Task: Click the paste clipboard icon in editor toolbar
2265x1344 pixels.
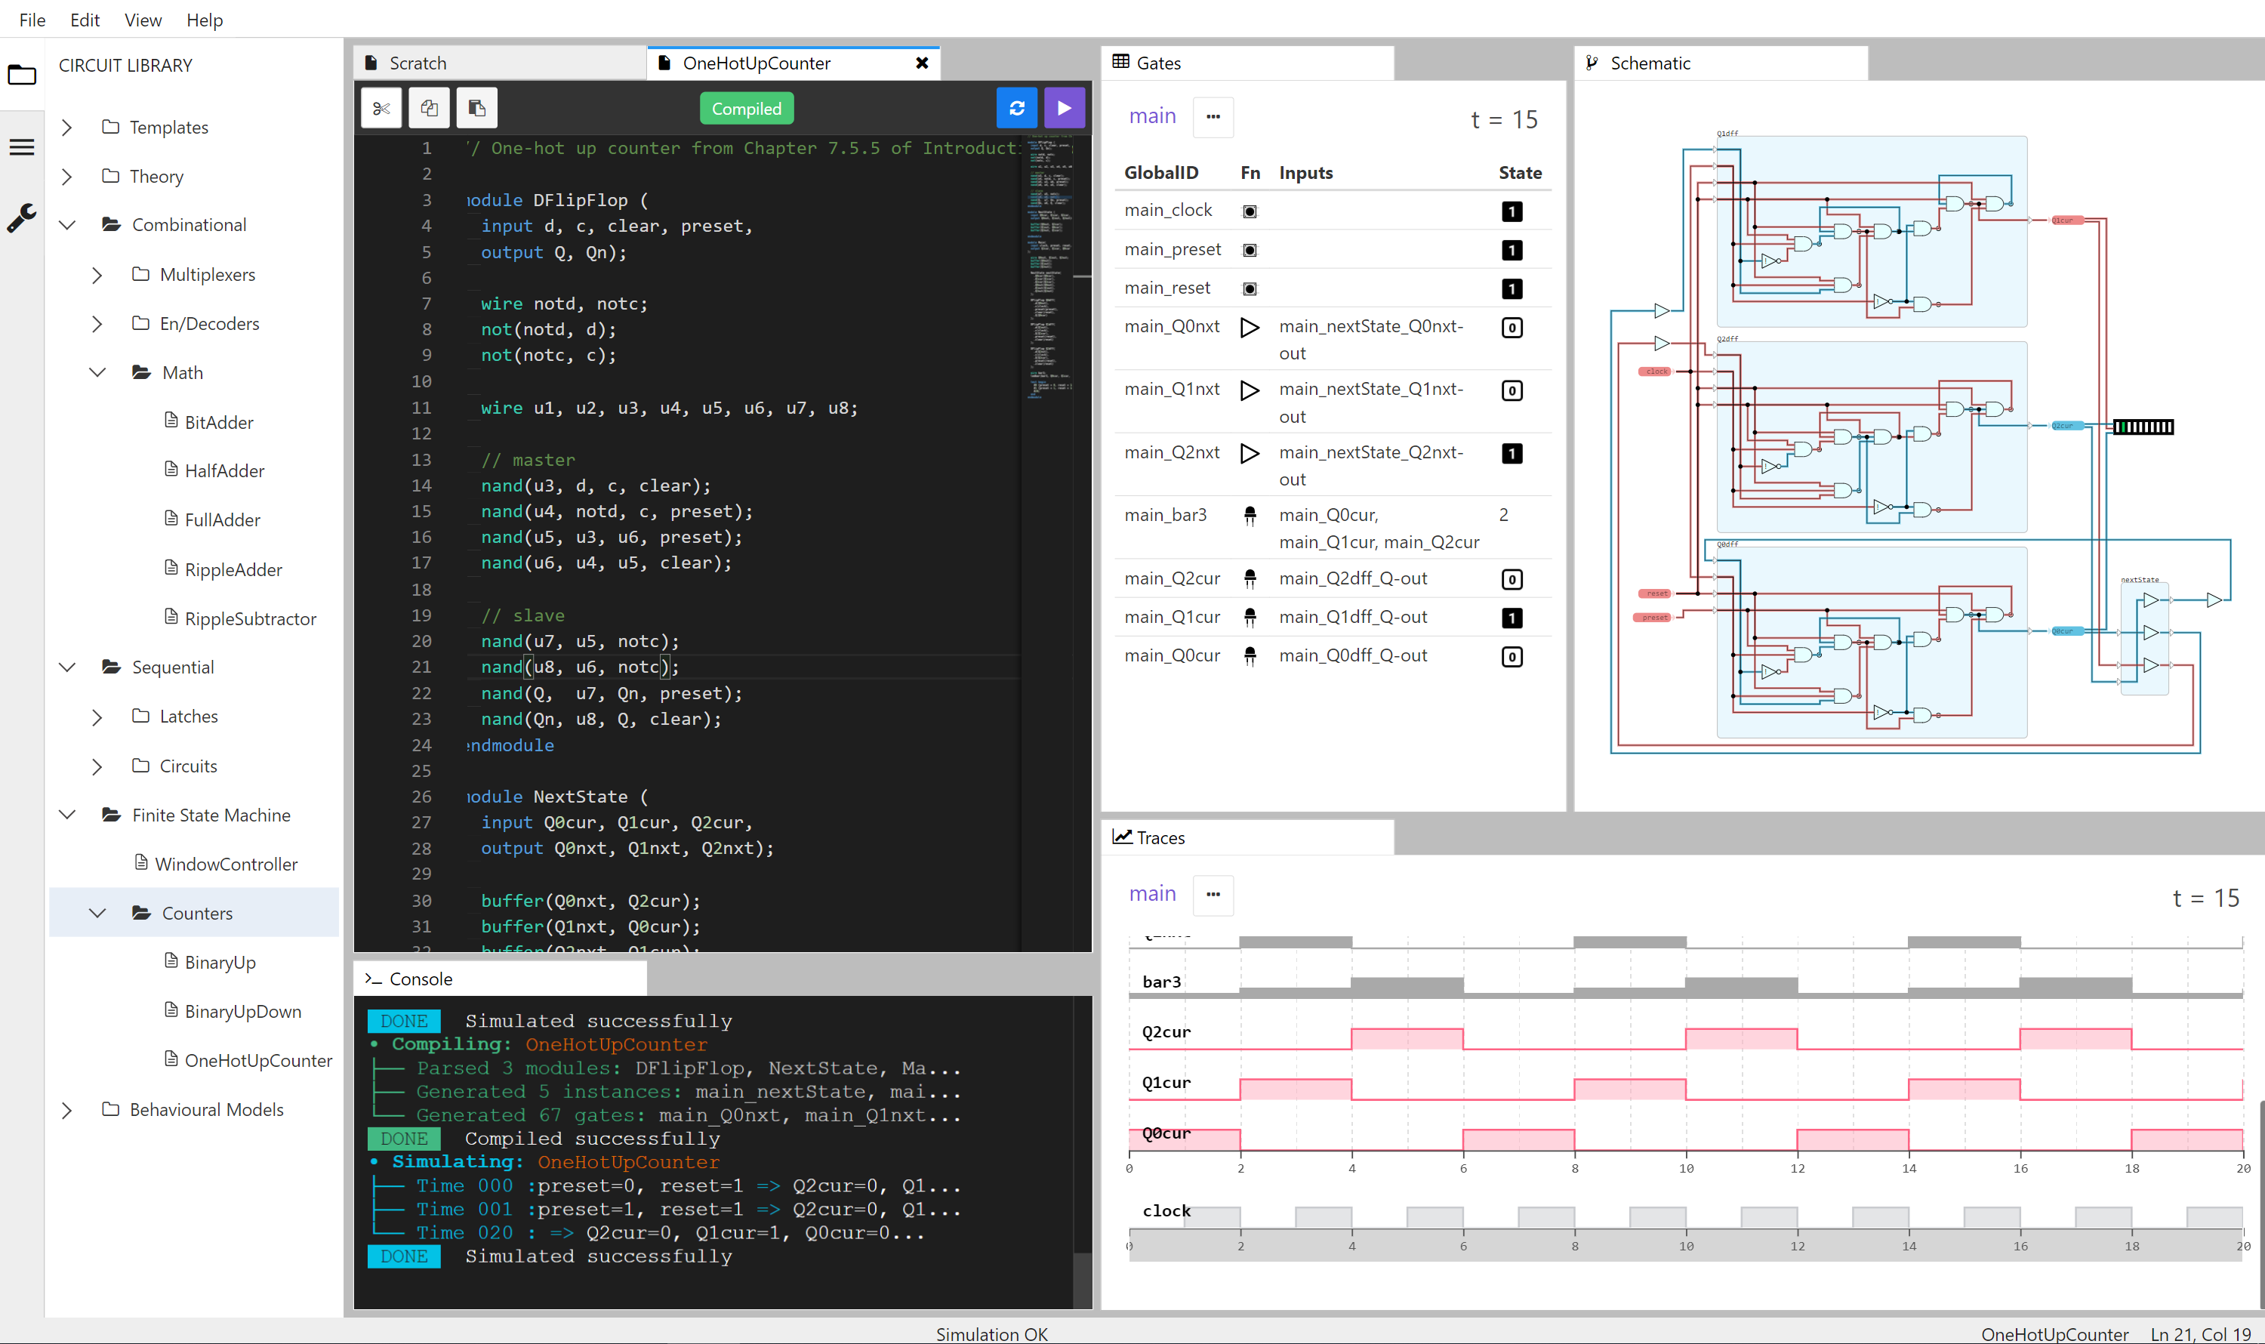Action: (x=477, y=109)
